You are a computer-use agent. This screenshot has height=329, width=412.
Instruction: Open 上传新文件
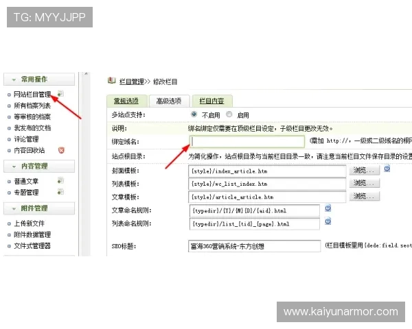click(x=29, y=223)
